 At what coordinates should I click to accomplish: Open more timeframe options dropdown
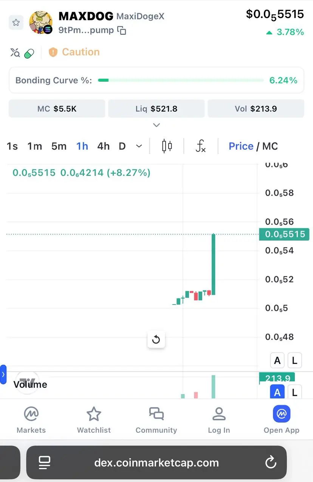click(x=139, y=146)
